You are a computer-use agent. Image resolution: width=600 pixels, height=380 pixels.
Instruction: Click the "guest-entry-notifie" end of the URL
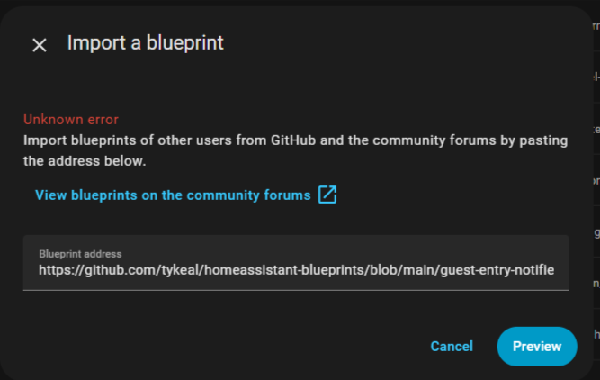coord(500,270)
